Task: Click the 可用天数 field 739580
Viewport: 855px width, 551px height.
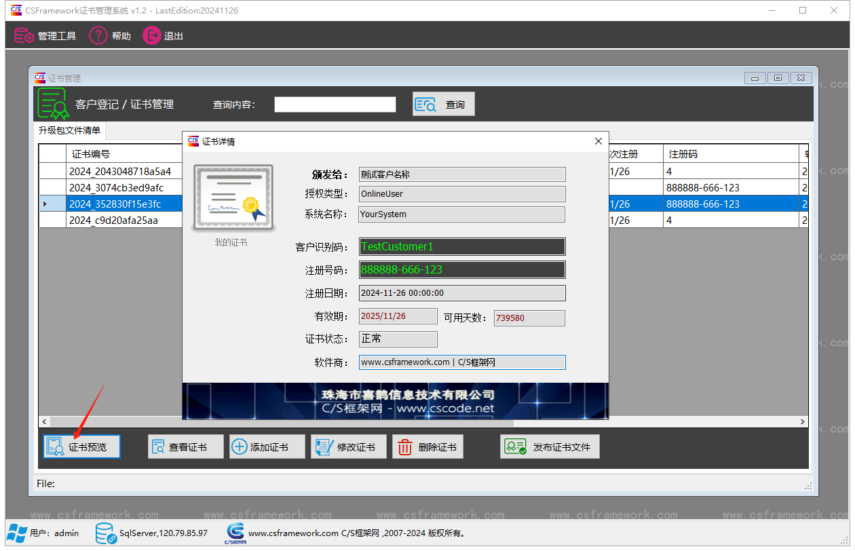Action: [529, 318]
